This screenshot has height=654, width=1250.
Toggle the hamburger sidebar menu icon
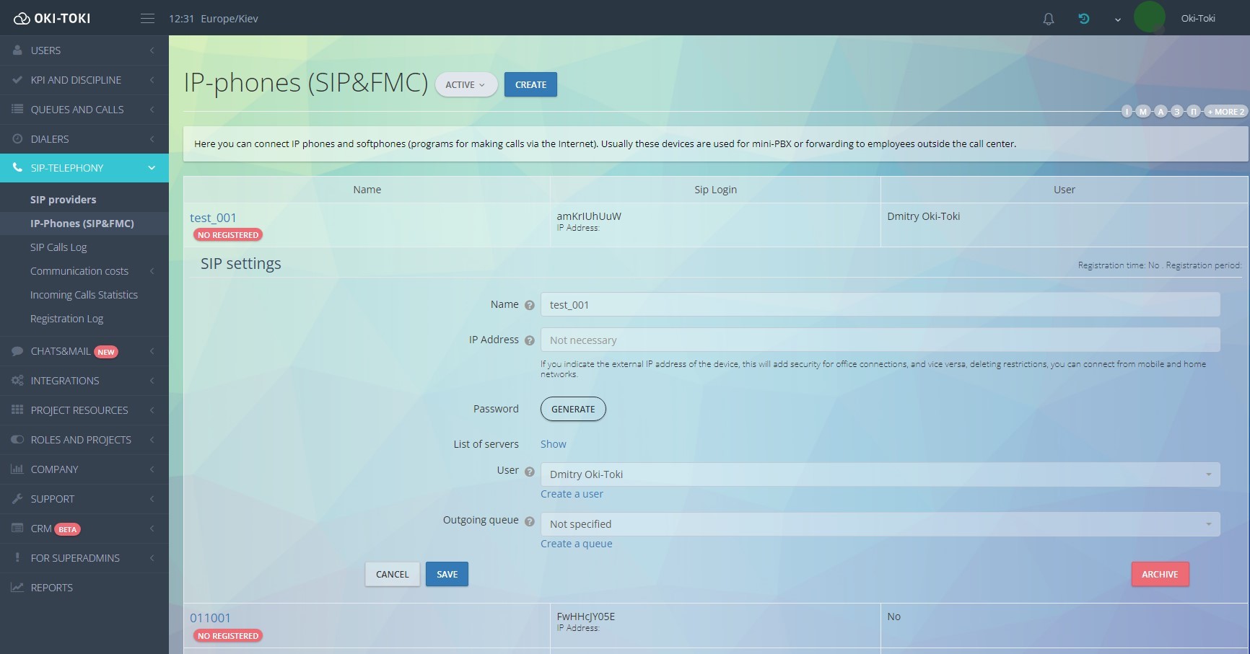147,19
